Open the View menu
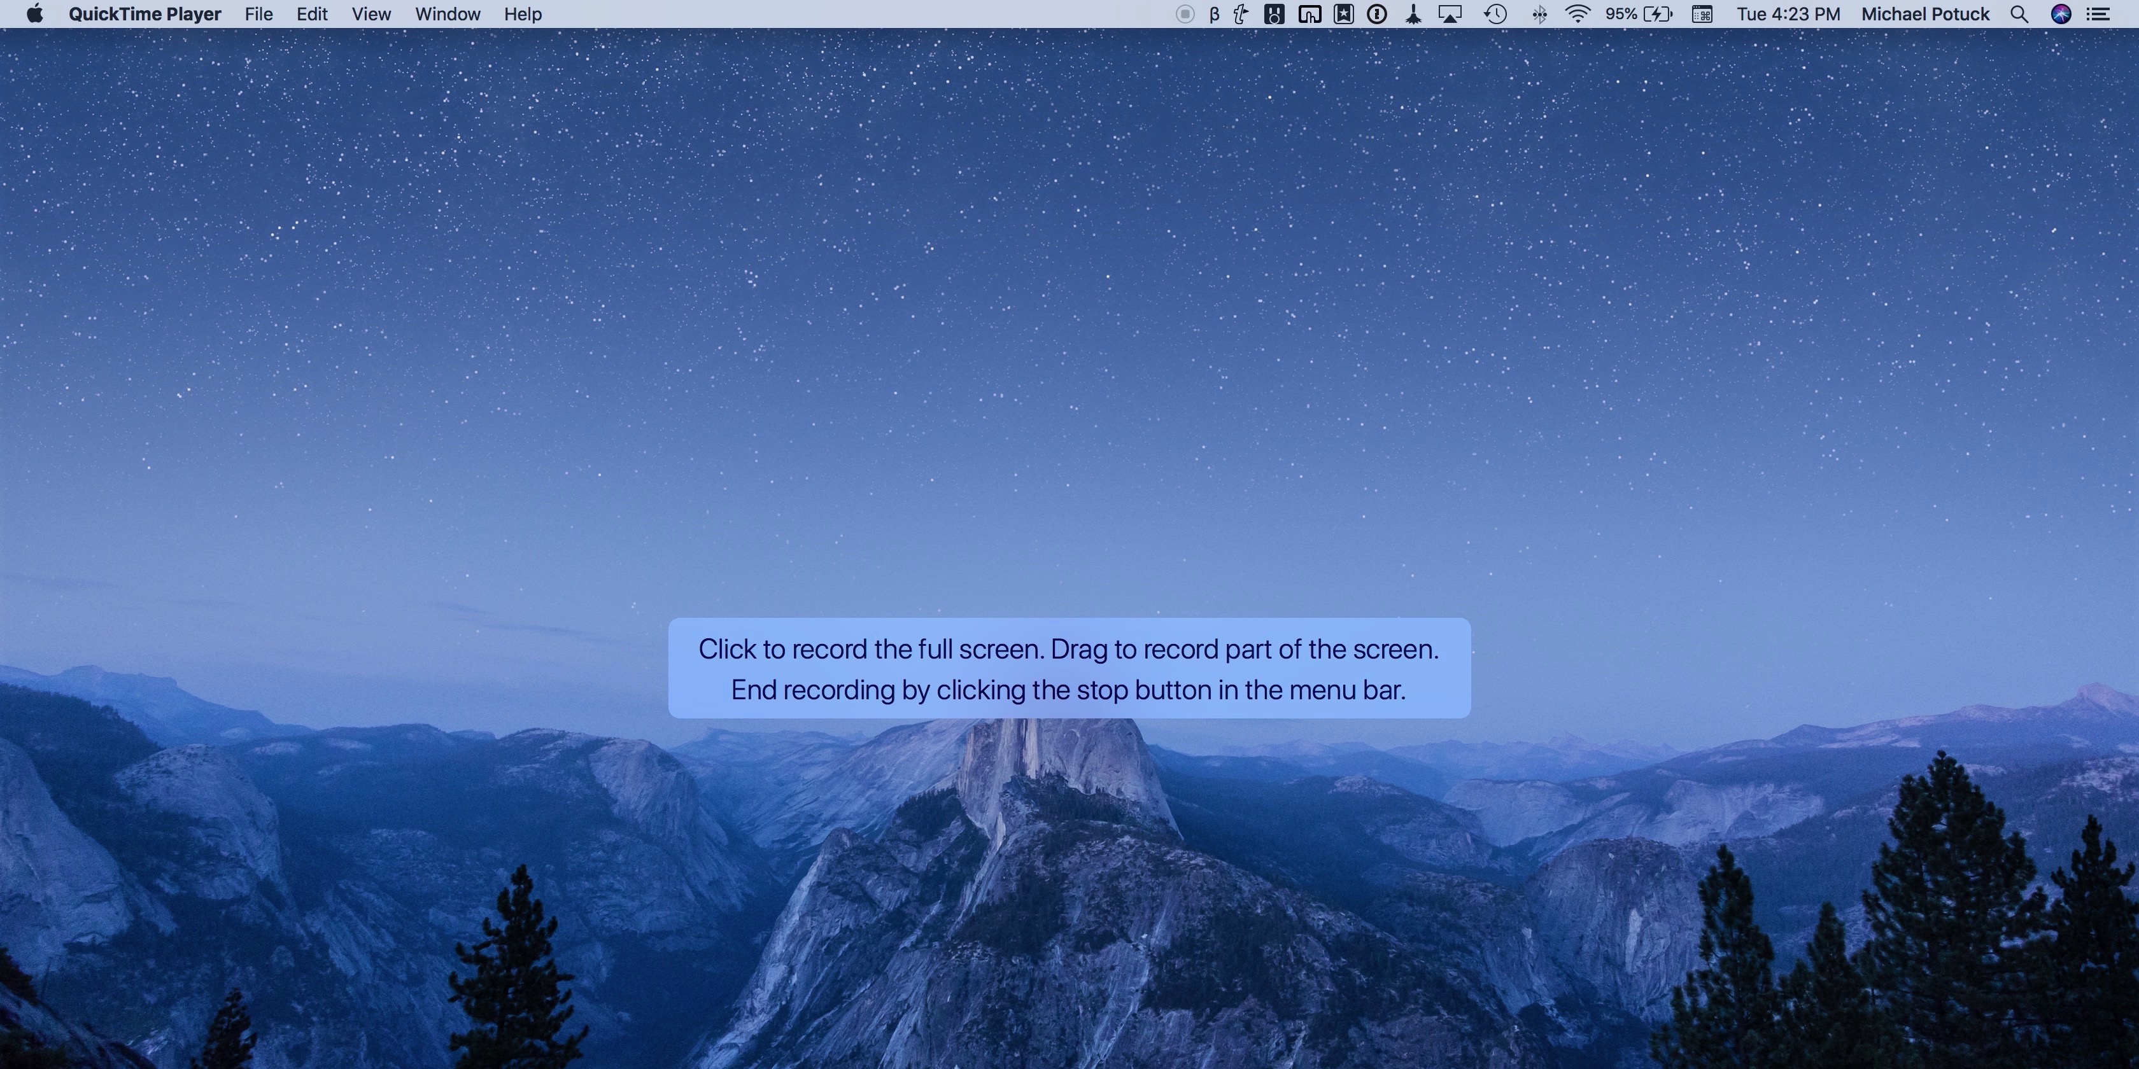 point(371,14)
